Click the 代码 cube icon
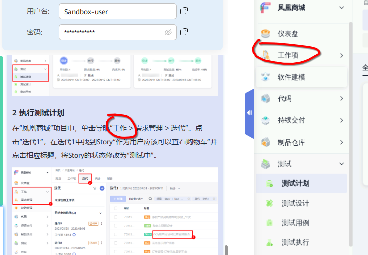 265,99
